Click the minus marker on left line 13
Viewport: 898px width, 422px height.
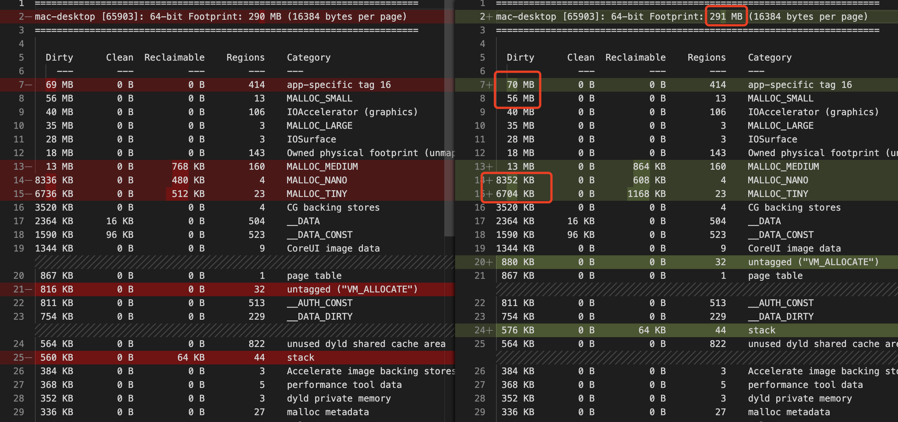[28, 167]
